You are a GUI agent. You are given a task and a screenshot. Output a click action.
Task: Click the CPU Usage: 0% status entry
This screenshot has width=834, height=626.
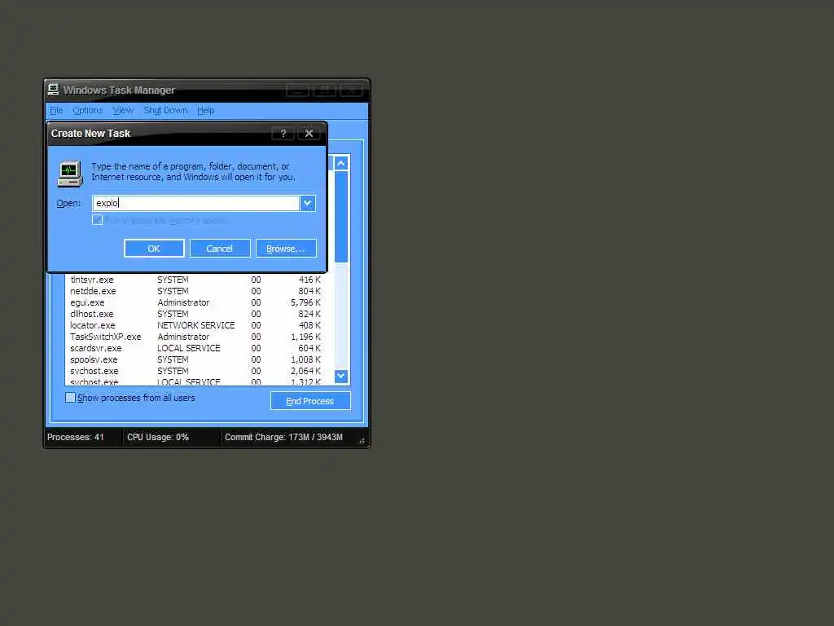point(158,437)
